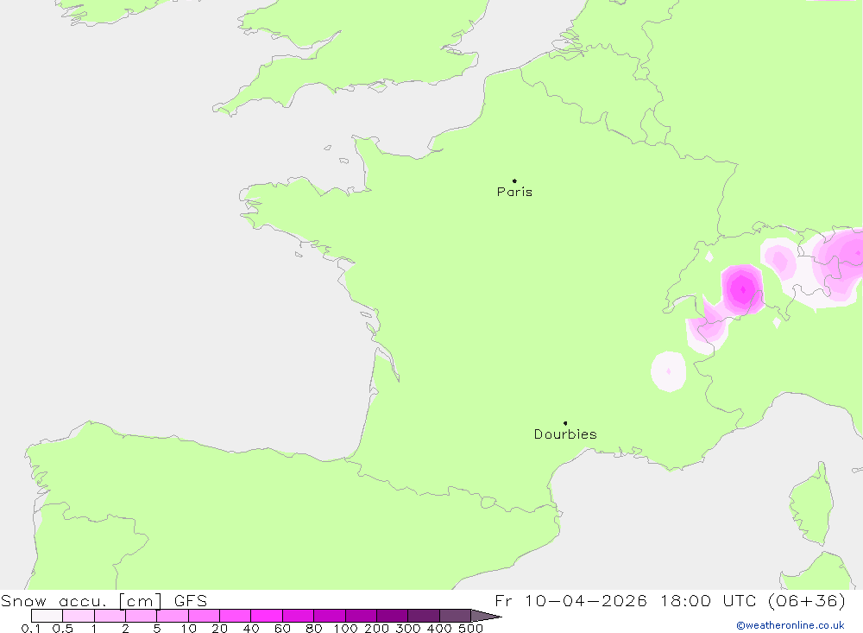Image resolution: width=863 pixels, height=633 pixels.
Task: Click the '(06+36)' model run text
Action: (806, 600)
